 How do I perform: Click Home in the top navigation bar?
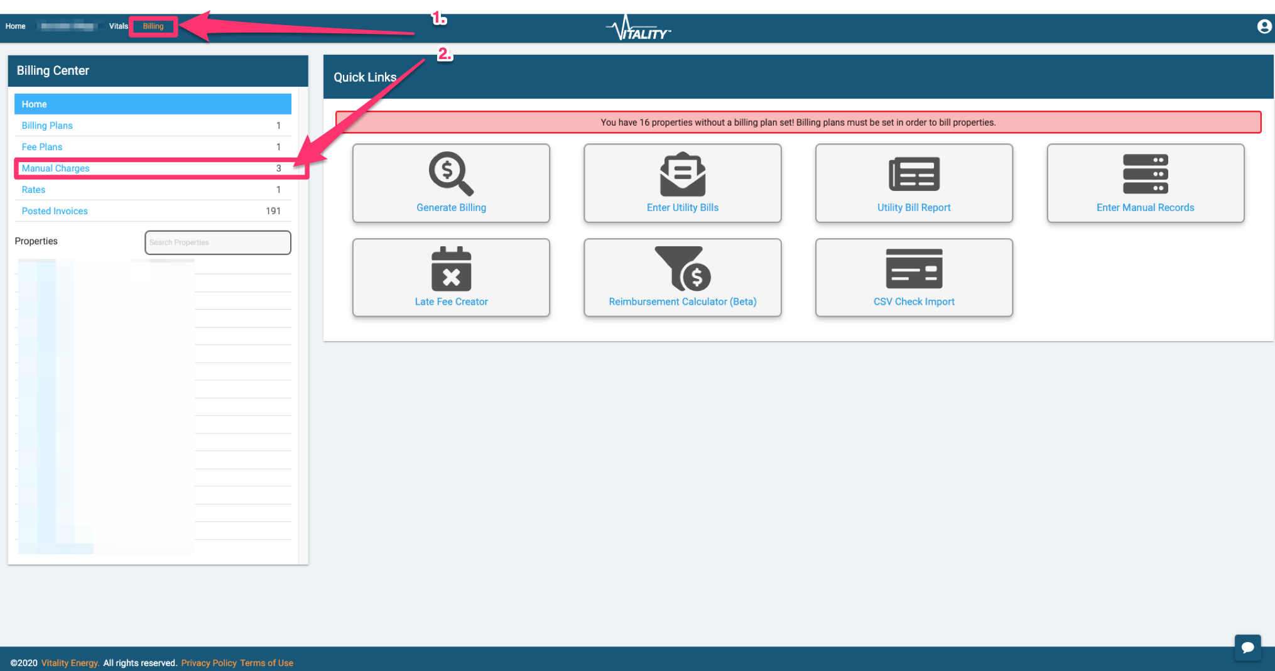tap(16, 26)
